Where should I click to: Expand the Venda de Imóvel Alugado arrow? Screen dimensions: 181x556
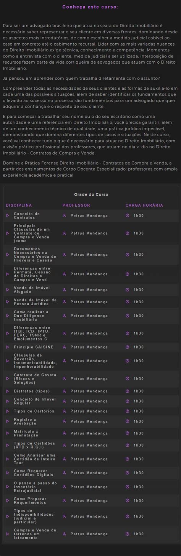click(8, 290)
